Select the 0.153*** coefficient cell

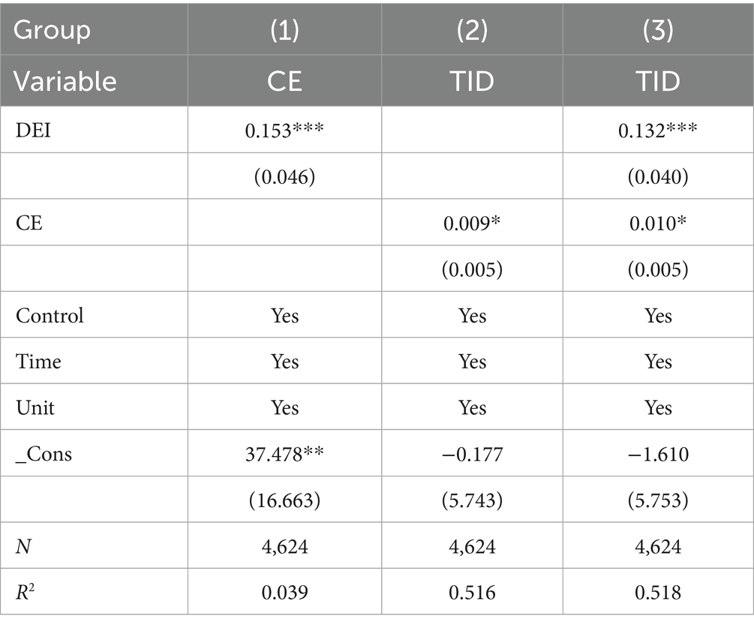tap(284, 129)
